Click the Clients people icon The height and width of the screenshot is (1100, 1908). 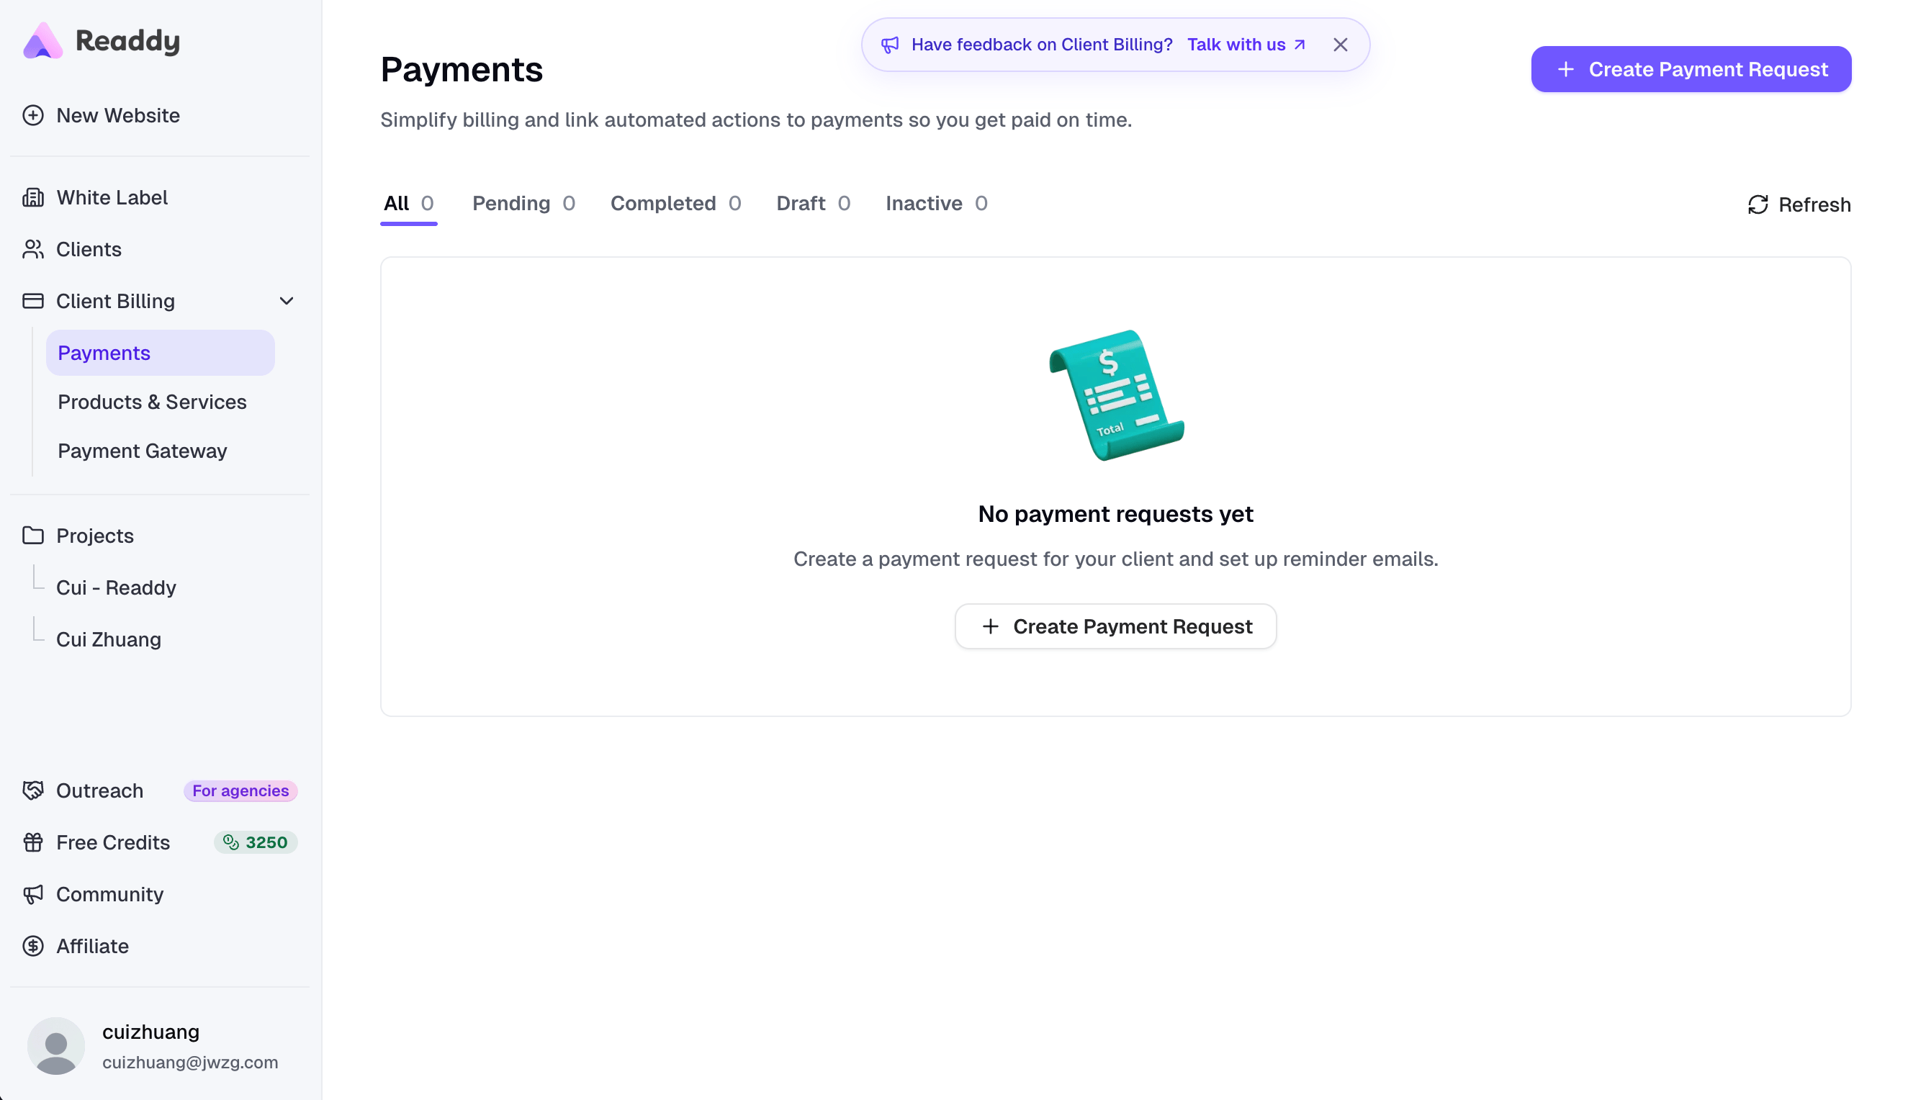(x=33, y=249)
